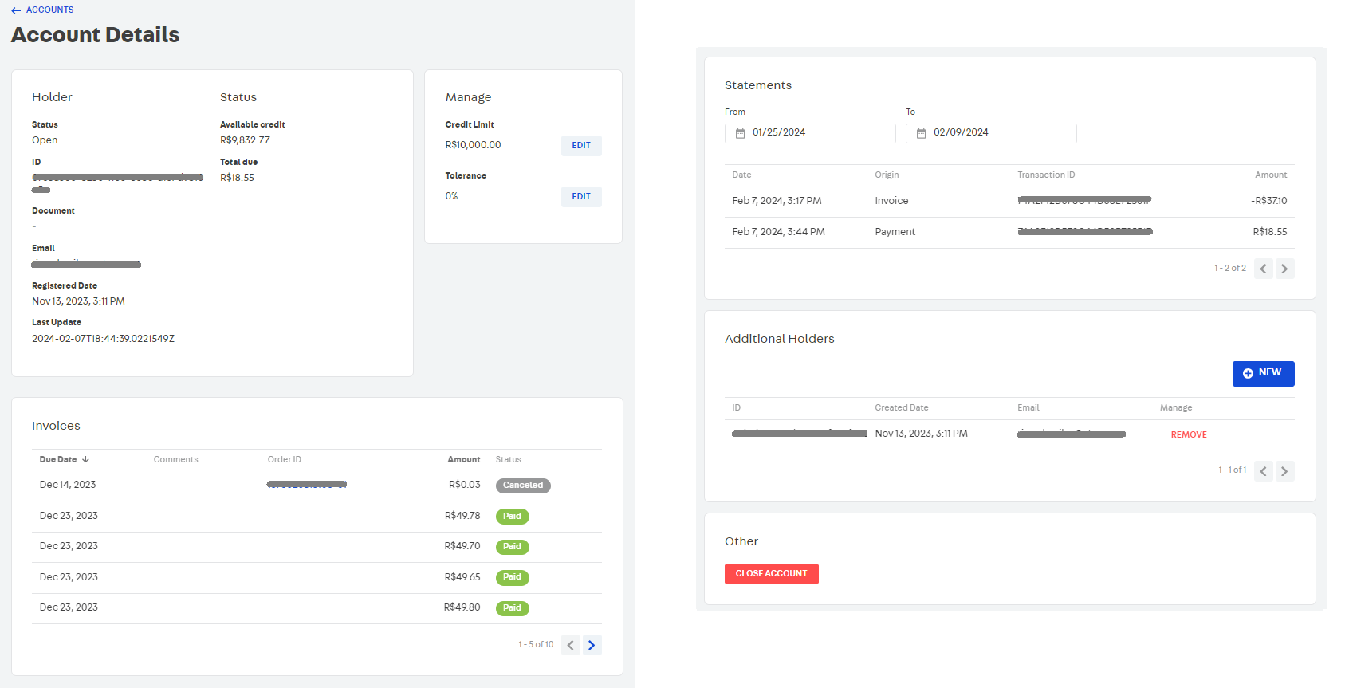Go to next page of Additional Holders
Viewport: 1345px width, 688px height.
[1284, 471]
